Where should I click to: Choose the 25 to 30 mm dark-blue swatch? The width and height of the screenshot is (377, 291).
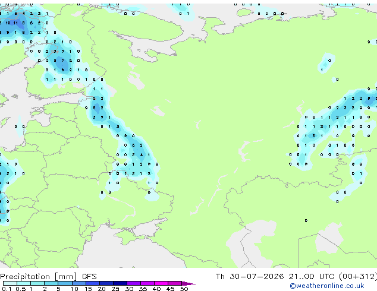pyautogui.click(x=120, y=283)
